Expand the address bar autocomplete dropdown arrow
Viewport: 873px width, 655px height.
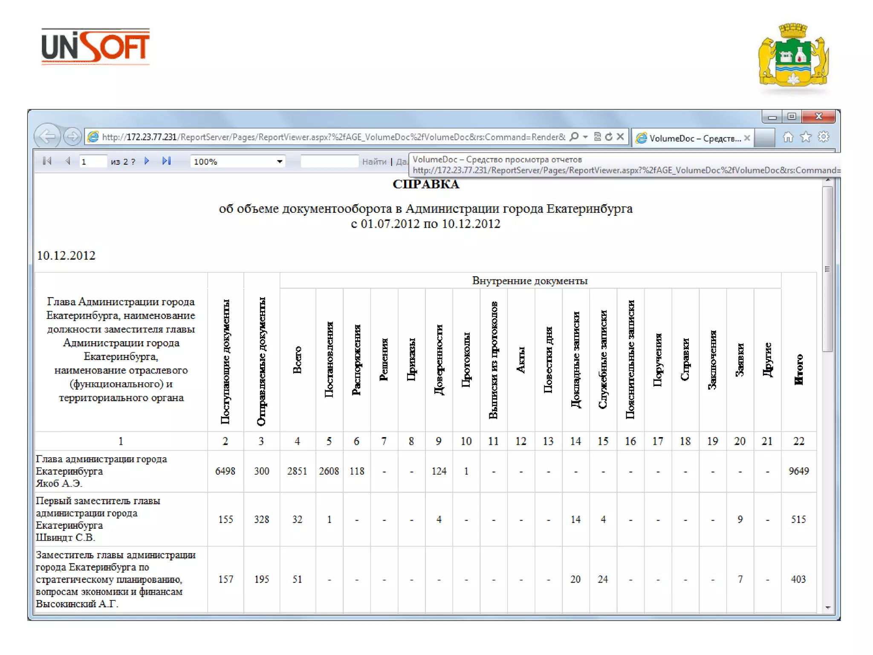[585, 136]
